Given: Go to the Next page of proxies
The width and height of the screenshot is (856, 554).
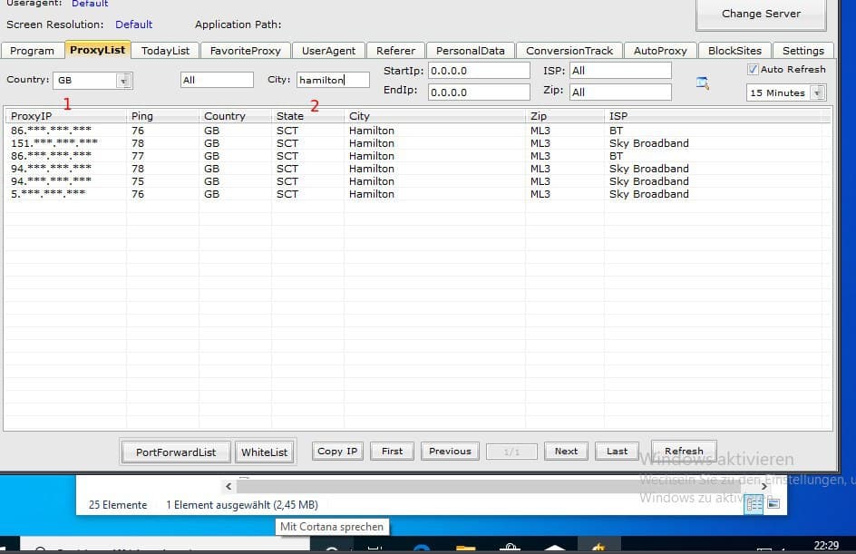Looking at the screenshot, I should click(566, 451).
